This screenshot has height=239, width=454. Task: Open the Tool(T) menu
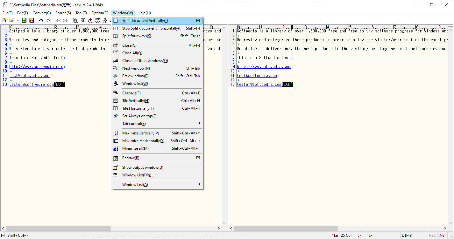pos(81,13)
